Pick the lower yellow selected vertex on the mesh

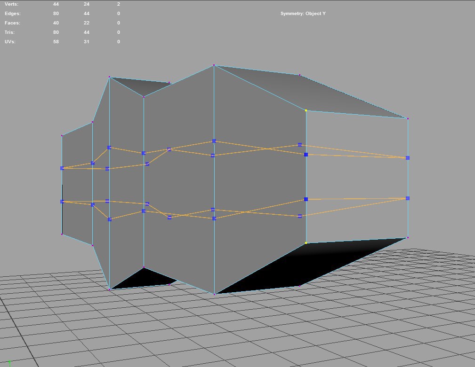306,243
